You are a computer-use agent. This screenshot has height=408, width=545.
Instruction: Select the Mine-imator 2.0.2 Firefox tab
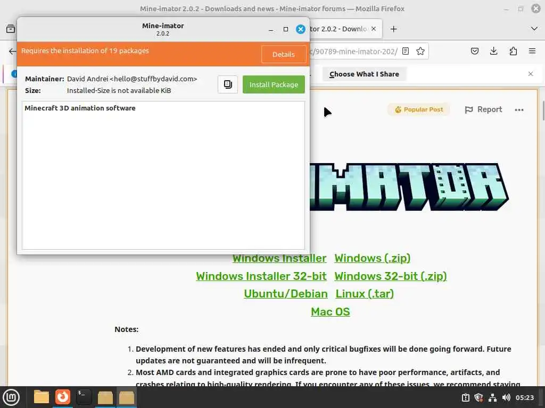point(338,29)
